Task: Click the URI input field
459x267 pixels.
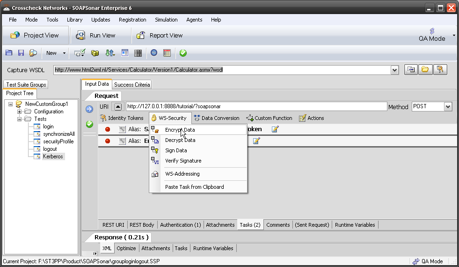Action: (x=256, y=106)
